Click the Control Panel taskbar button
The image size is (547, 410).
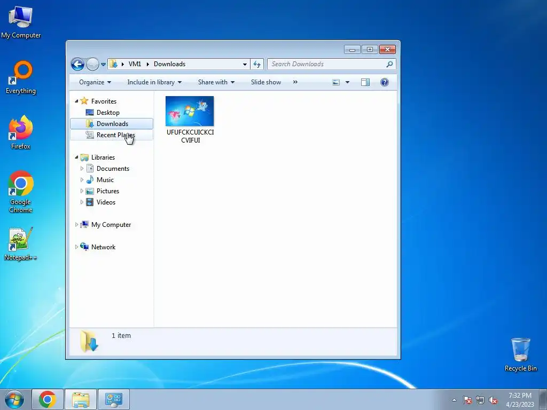[114, 399]
